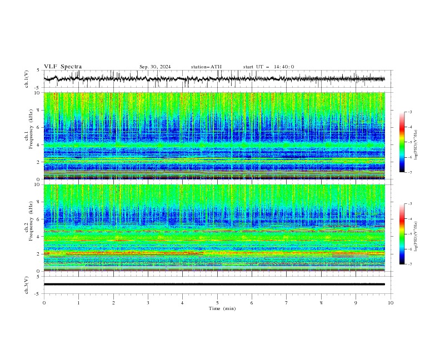This screenshot has width=440, height=340.
Task: Click the ch.1 "Frequency (kHz)" axis label
Action: click(x=31, y=129)
